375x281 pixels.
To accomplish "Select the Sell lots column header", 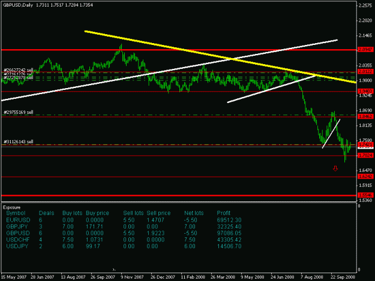I will point(133,213).
